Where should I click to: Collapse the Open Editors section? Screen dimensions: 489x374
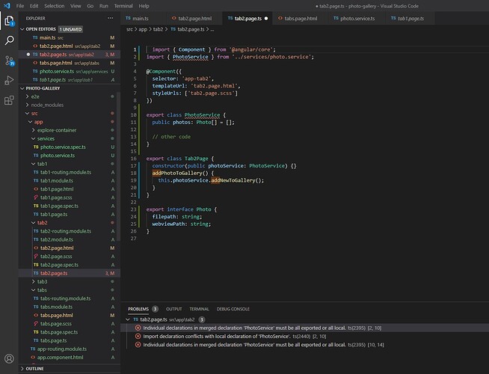(x=22, y=29)
